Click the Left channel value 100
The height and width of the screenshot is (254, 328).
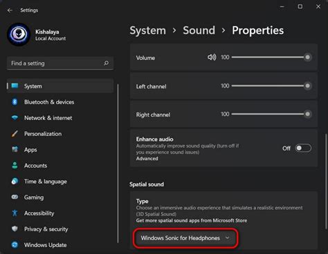pyautogui.click(x=225, y=86)
